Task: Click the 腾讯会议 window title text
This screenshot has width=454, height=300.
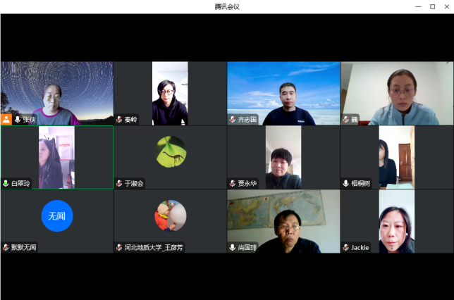Action: coord(227,6)
